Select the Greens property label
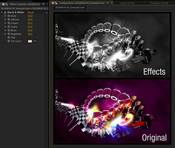This screenshot has width=175, height=148. pyautogui.click(x=14, y=23)
